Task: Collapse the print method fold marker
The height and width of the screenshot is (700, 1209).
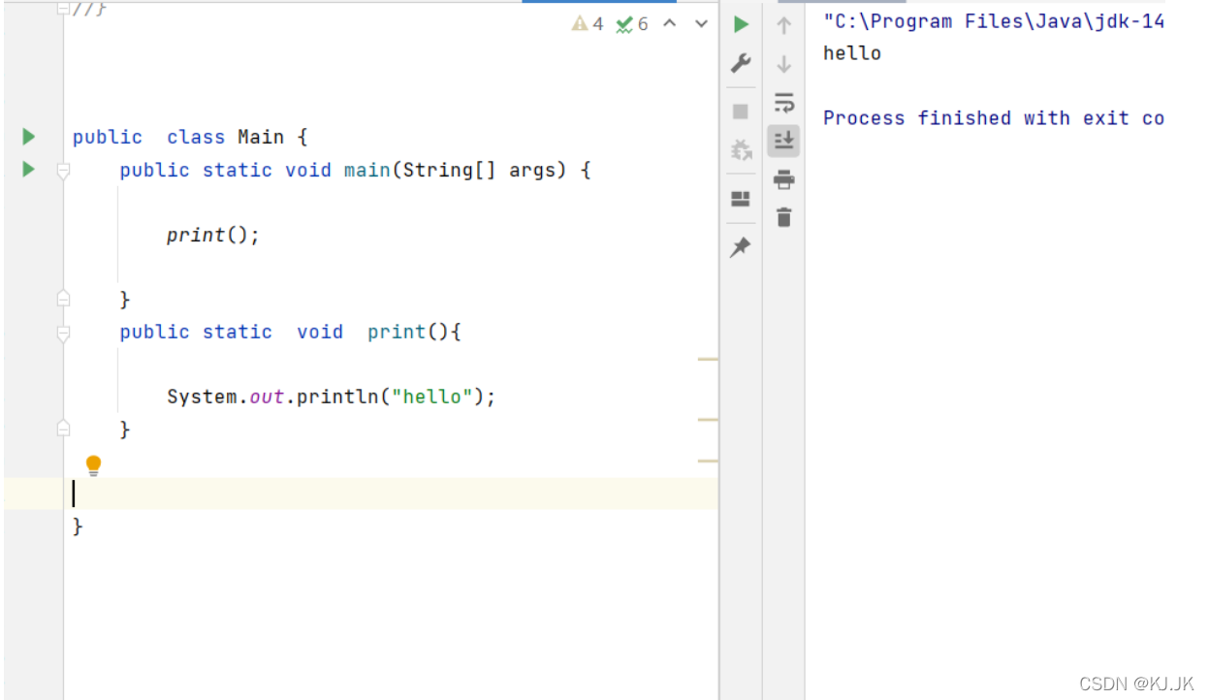Action: (x=63, y=334)
